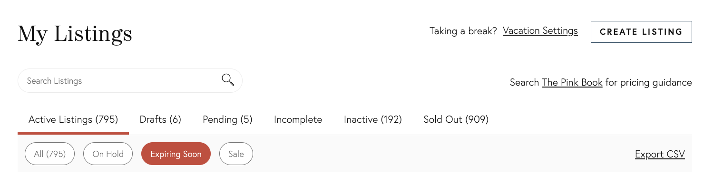
Task: Click the 'Taking a break?' text
Action: point(463,31)
